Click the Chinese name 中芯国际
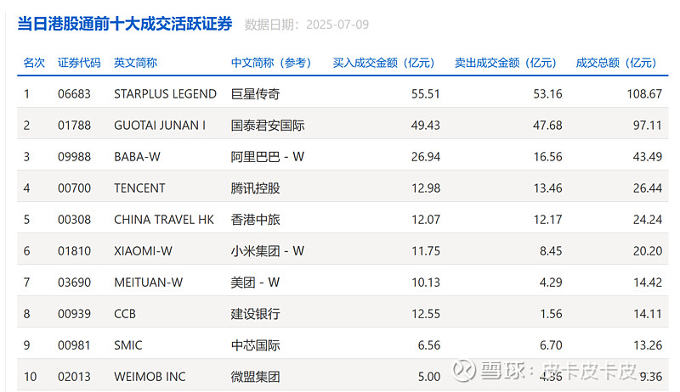Screen dimensions: 680x392 pyautogui.click(x=256, y=345)
